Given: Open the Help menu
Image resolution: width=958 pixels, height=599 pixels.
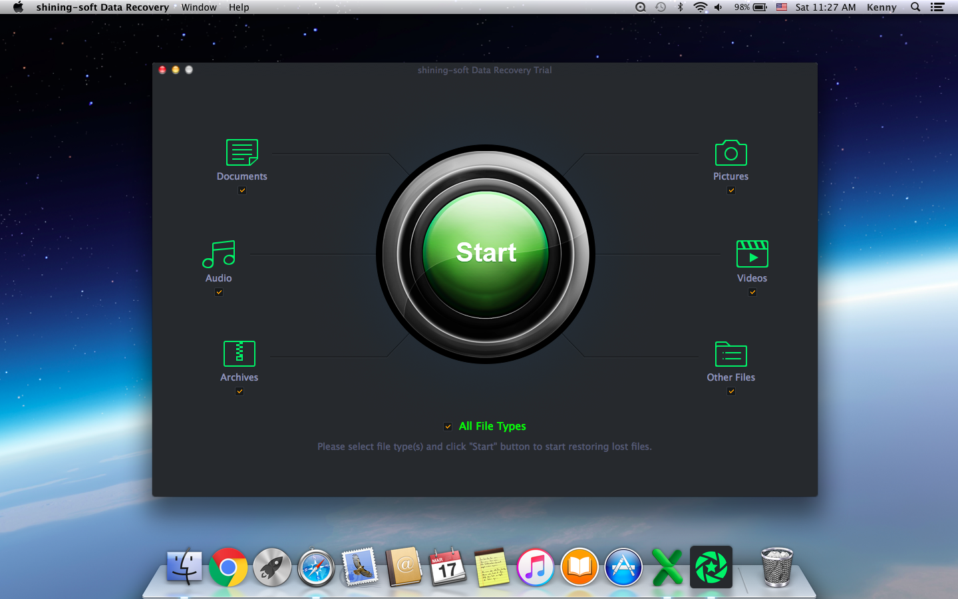Looking at the screenshot, I should 239,7.
